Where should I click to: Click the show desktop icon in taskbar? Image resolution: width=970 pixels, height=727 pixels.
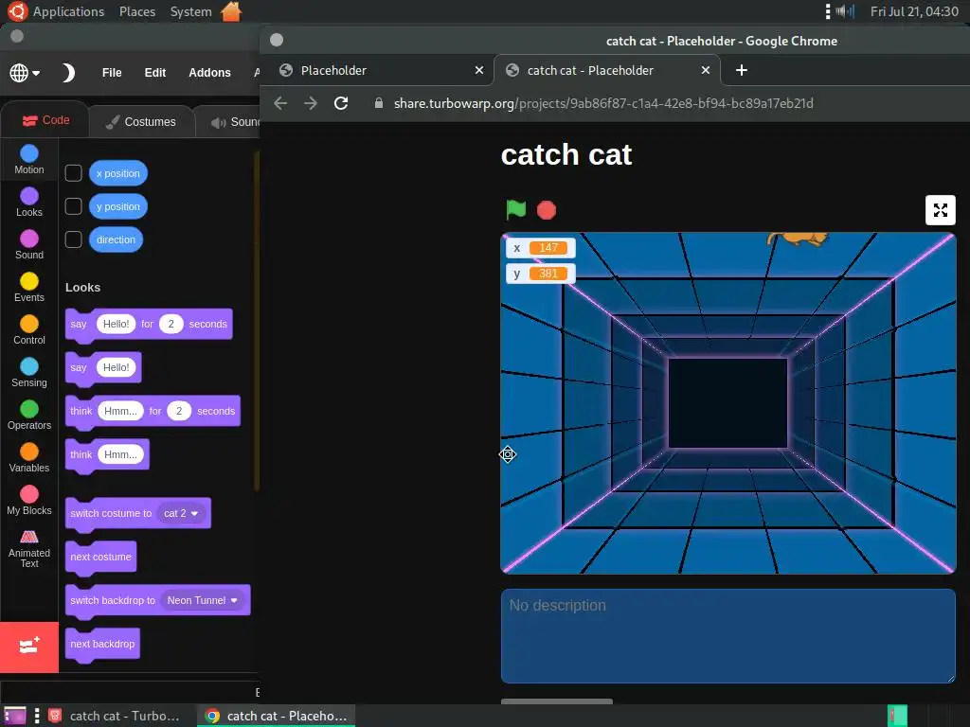(15, 716)
